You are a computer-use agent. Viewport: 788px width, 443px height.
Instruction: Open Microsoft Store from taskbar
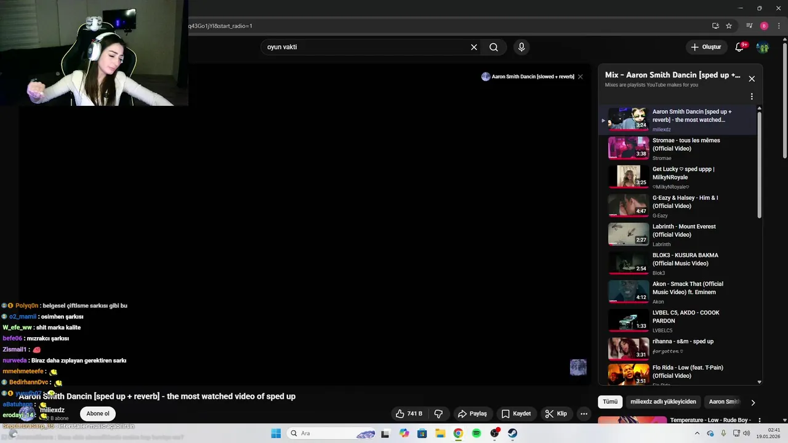422,433
